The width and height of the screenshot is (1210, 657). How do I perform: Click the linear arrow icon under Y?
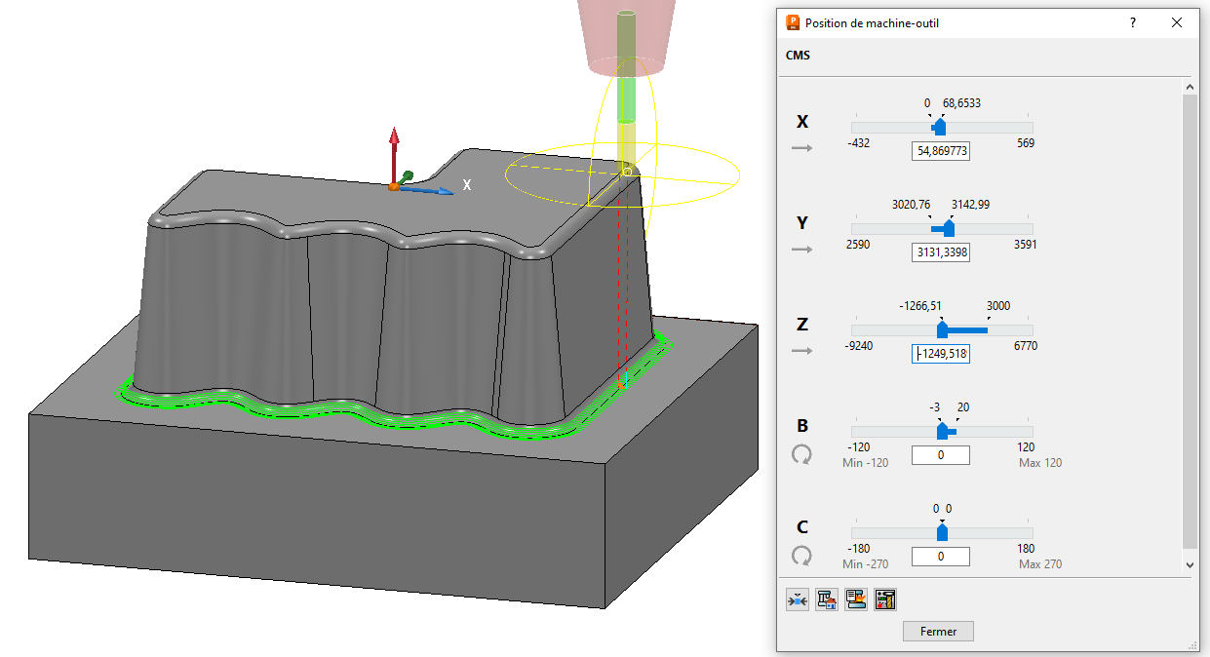click(x=801, y=250)
